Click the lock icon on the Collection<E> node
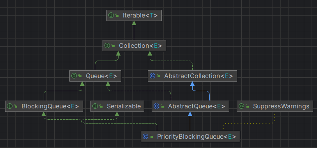Screen dimensions: 317x148 pos(113,46)
